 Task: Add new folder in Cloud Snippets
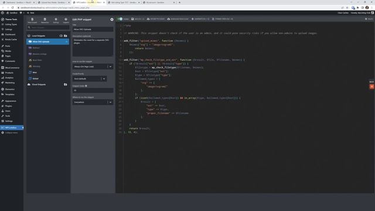click(x=66, y=84)
